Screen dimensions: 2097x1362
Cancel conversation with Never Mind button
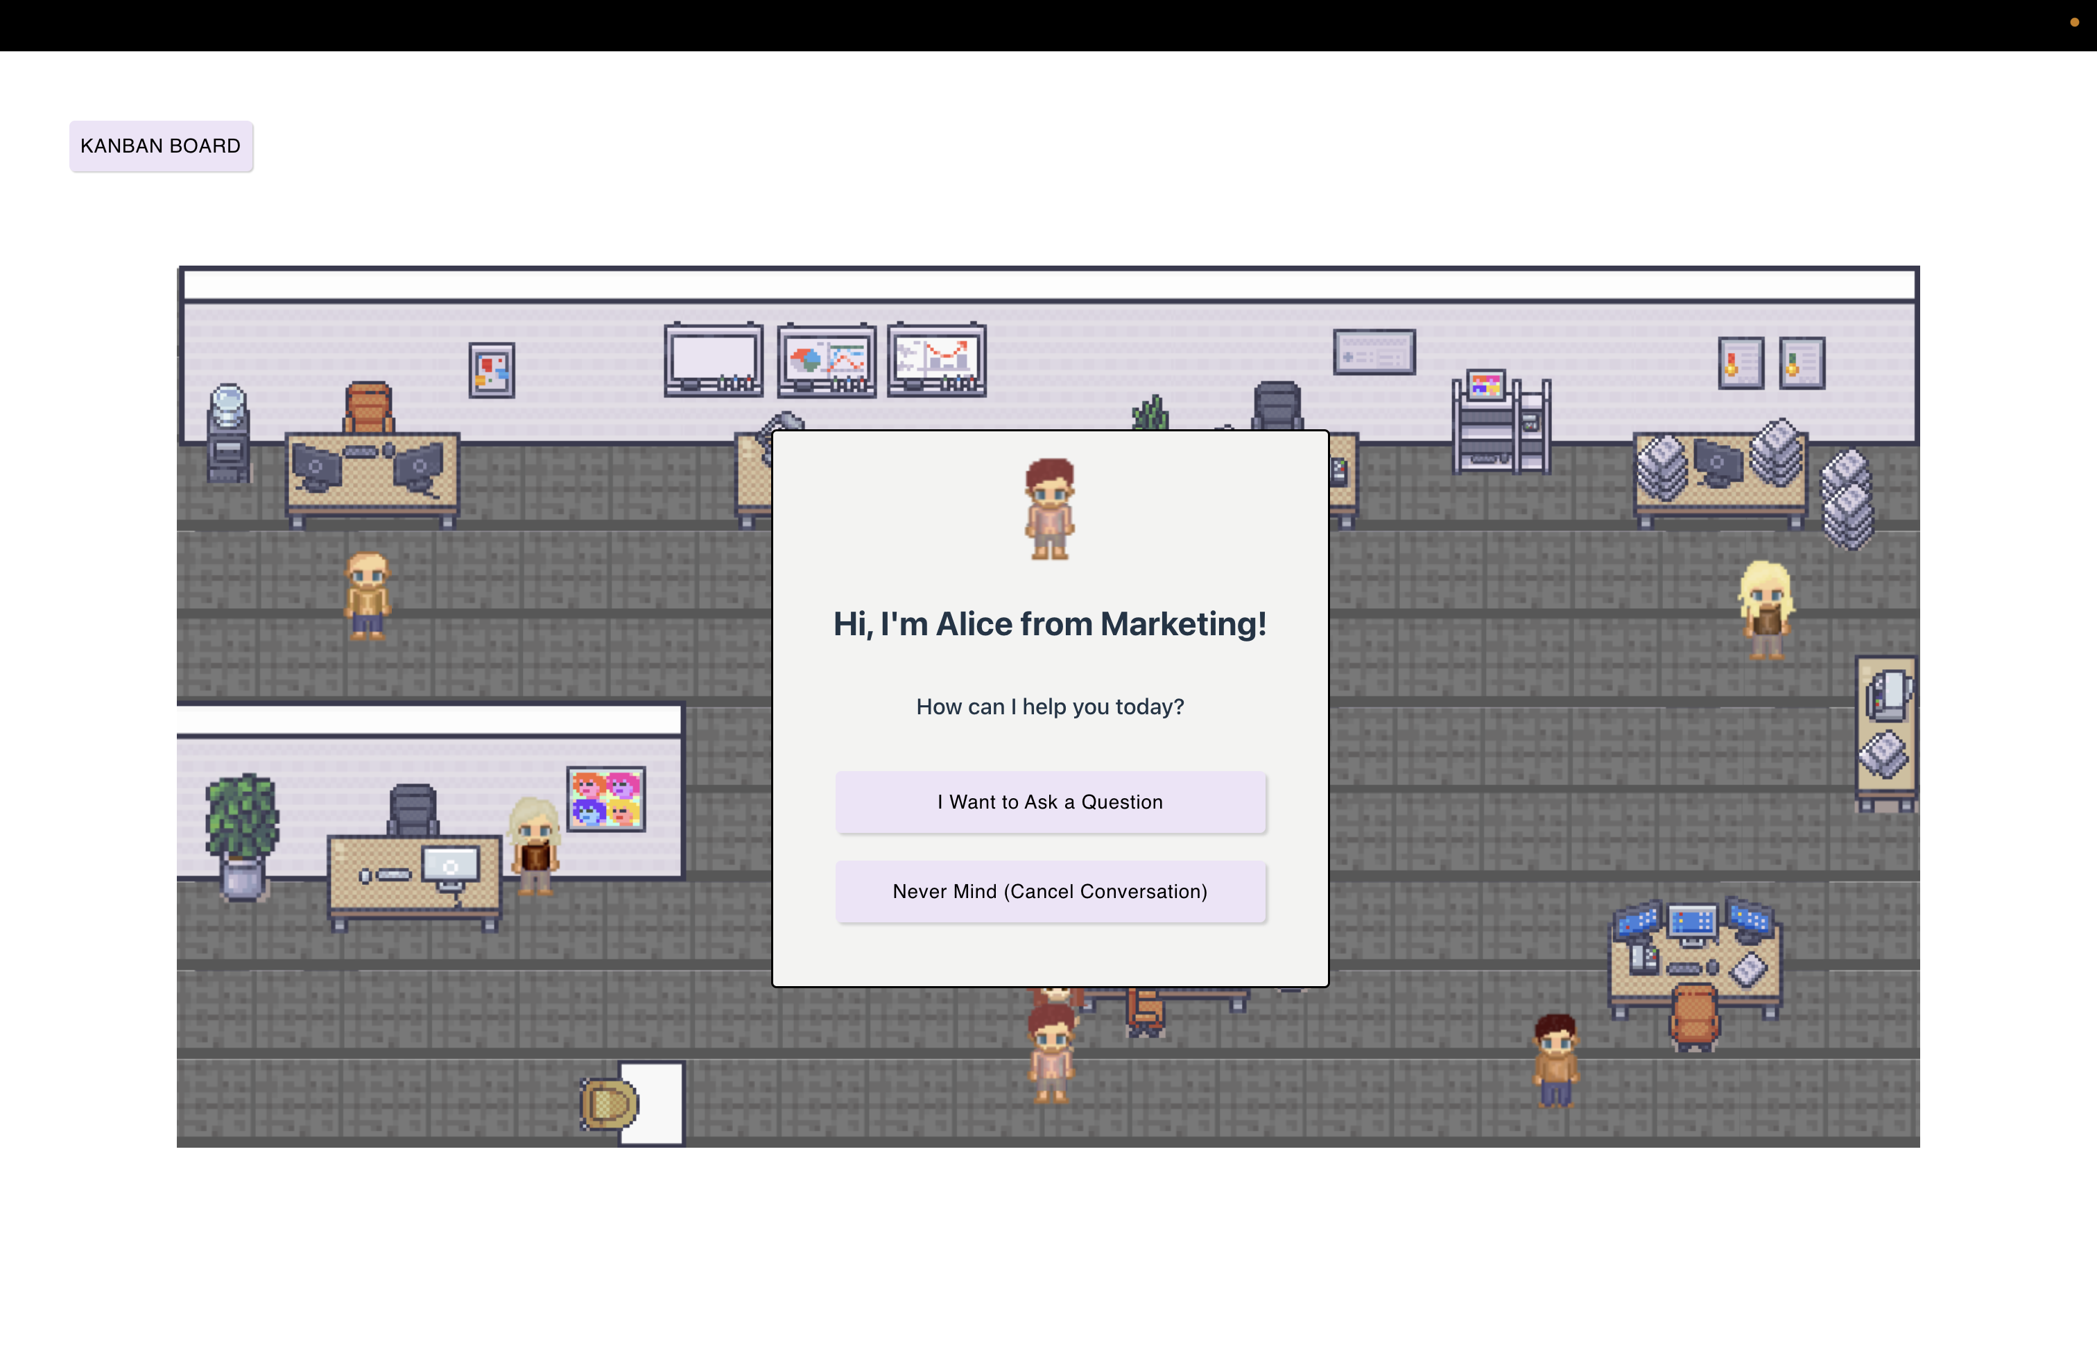[x=1049, y=892]
